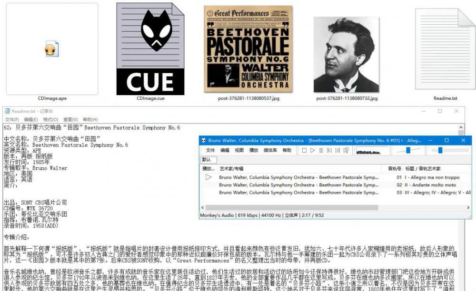Click the random playback button in foobar2000

coord(346,150)
